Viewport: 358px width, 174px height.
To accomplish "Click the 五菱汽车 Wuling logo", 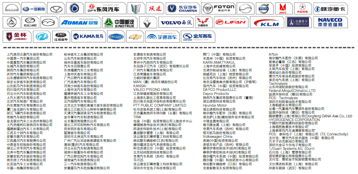I will tap(204, 22).
